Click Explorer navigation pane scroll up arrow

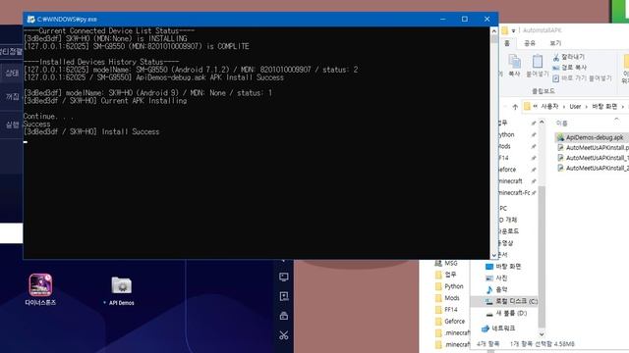pos(542,122)
